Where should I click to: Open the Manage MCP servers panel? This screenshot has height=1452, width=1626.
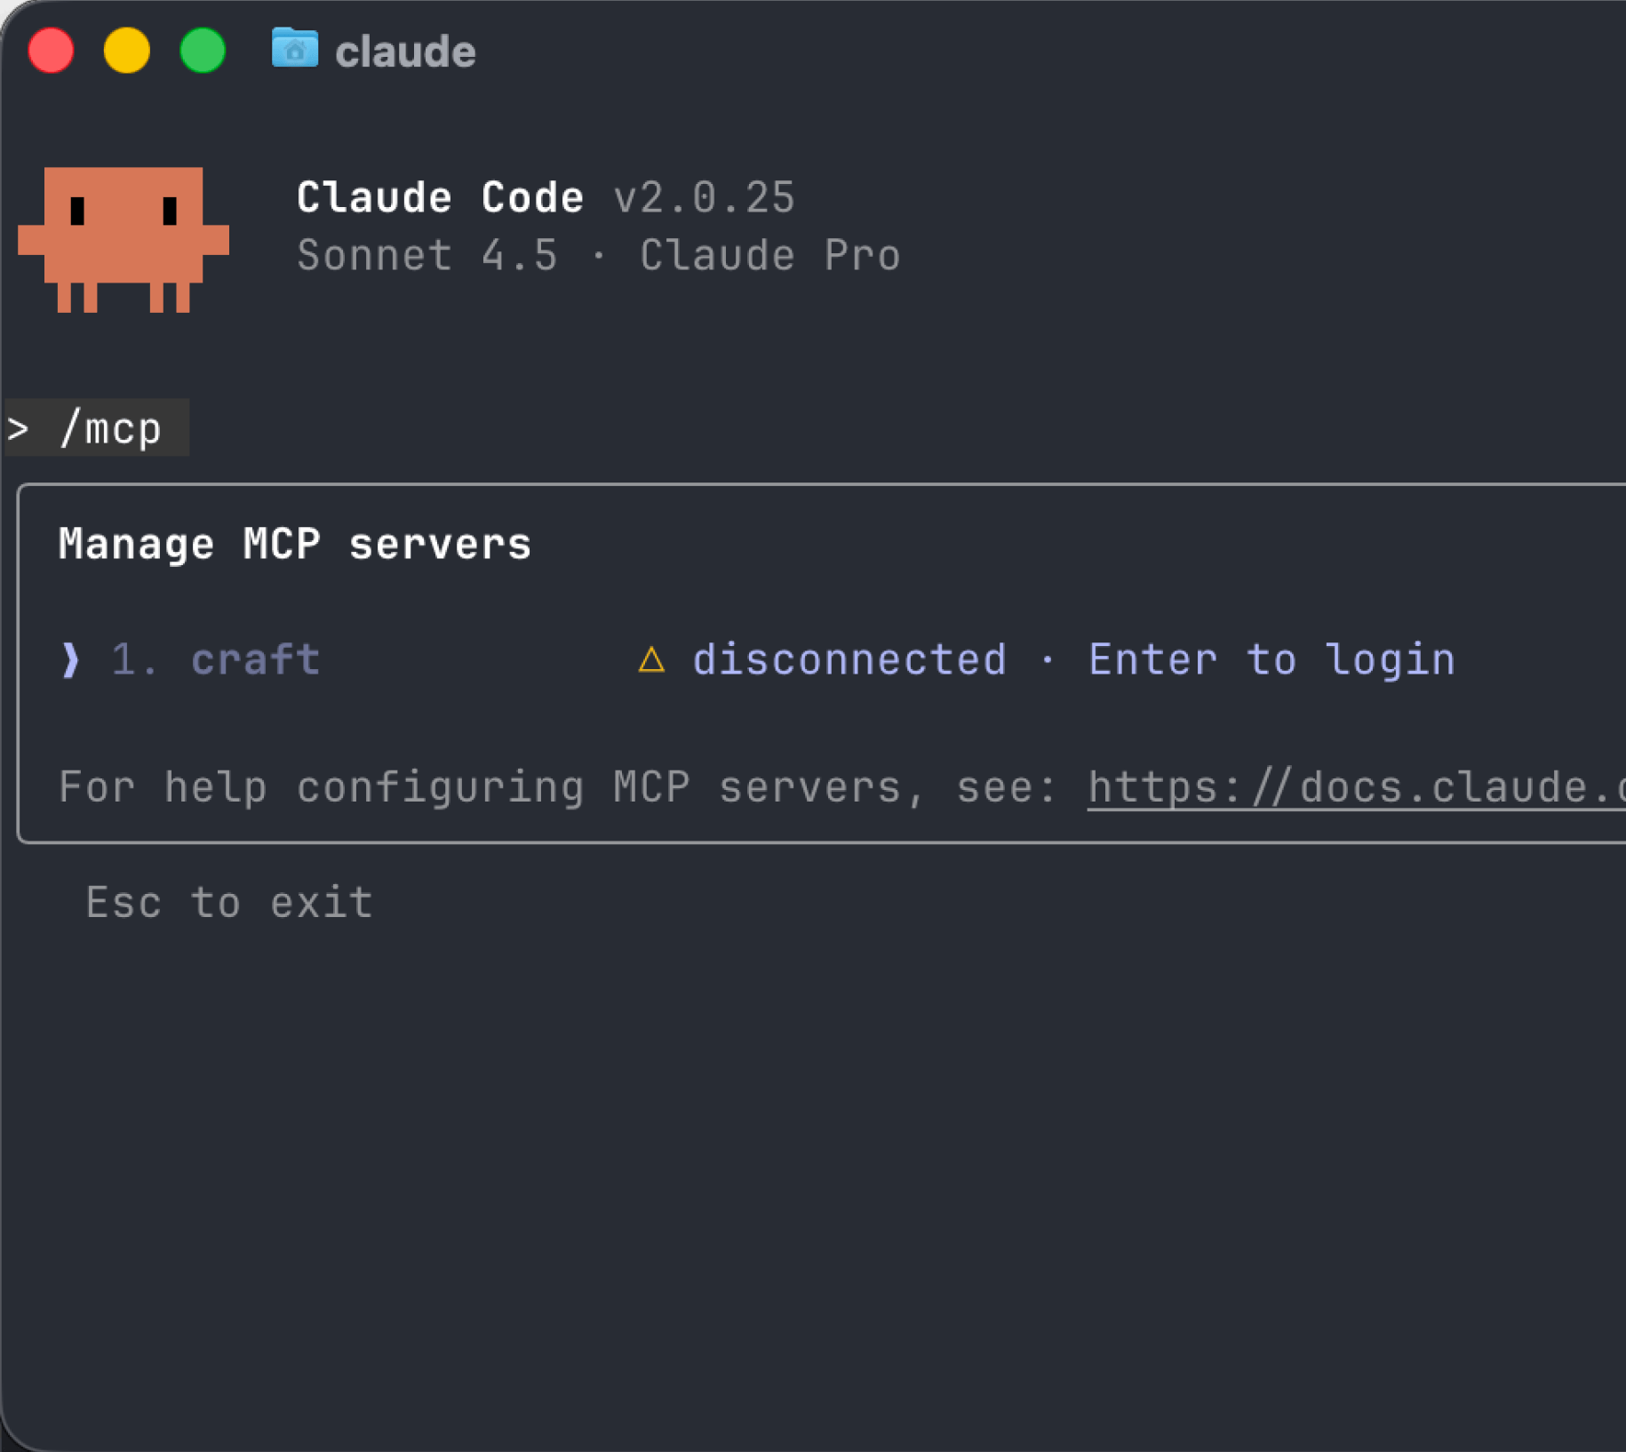(x=295, y=543)
